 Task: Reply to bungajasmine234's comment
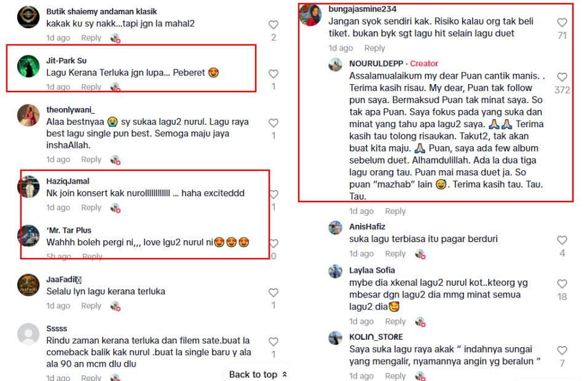click(x=375, y=48)
